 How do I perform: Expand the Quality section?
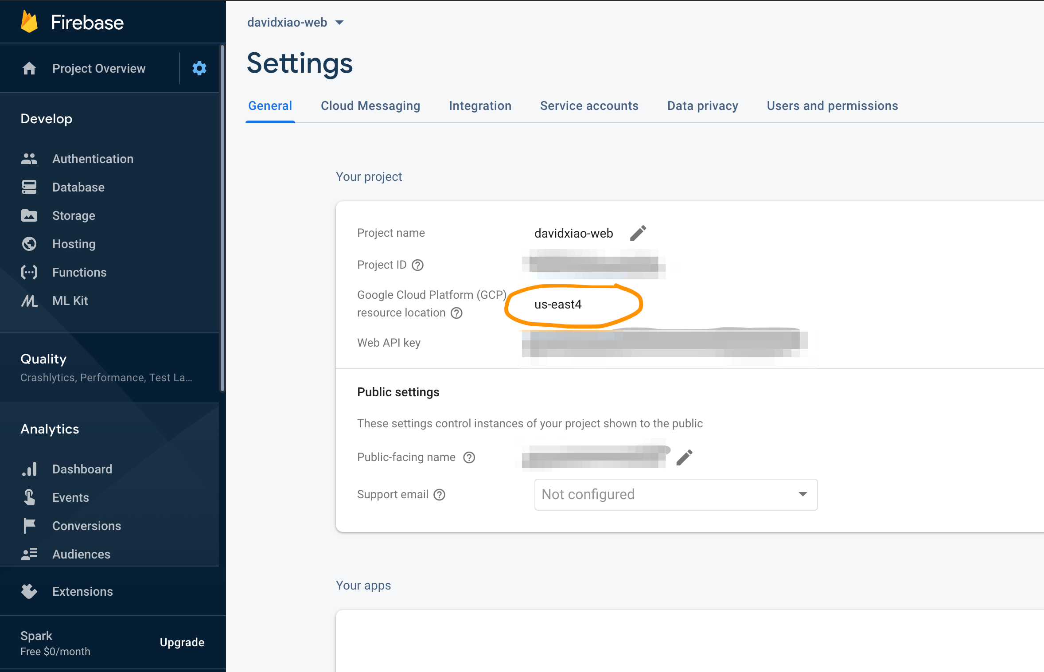click(110, 367)
